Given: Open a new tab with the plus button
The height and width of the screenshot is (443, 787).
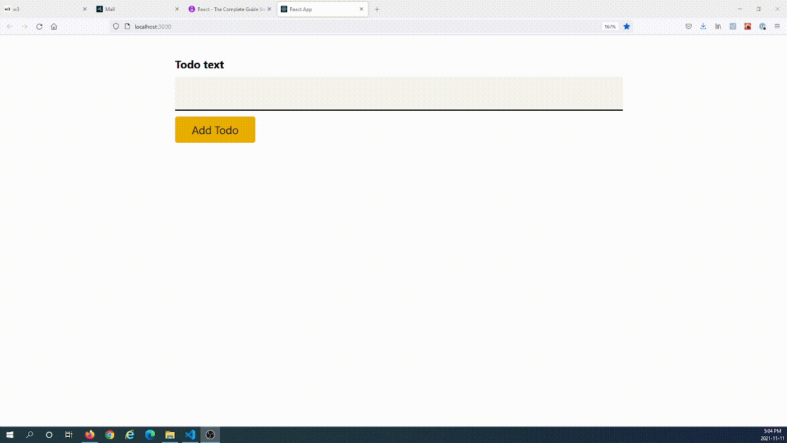Looking at the screenshot, I should [x=377, y=9].
